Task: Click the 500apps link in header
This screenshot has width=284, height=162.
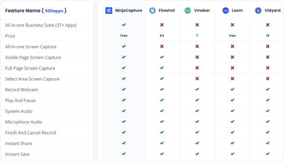Action: (x=54, y=11)
